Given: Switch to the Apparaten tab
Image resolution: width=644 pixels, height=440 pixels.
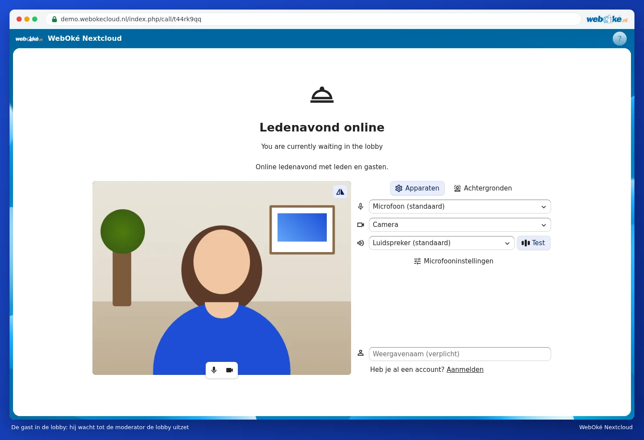Looking at the screenshot, I should click(417, 188).
